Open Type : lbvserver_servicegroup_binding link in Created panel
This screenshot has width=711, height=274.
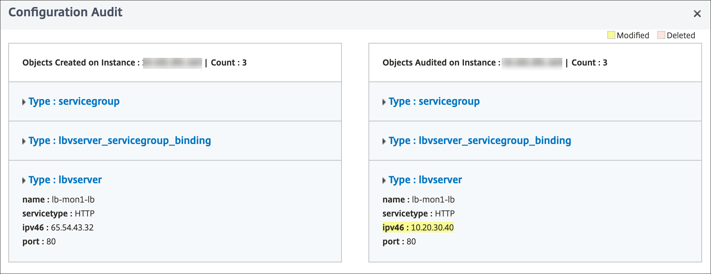[120, 141]
